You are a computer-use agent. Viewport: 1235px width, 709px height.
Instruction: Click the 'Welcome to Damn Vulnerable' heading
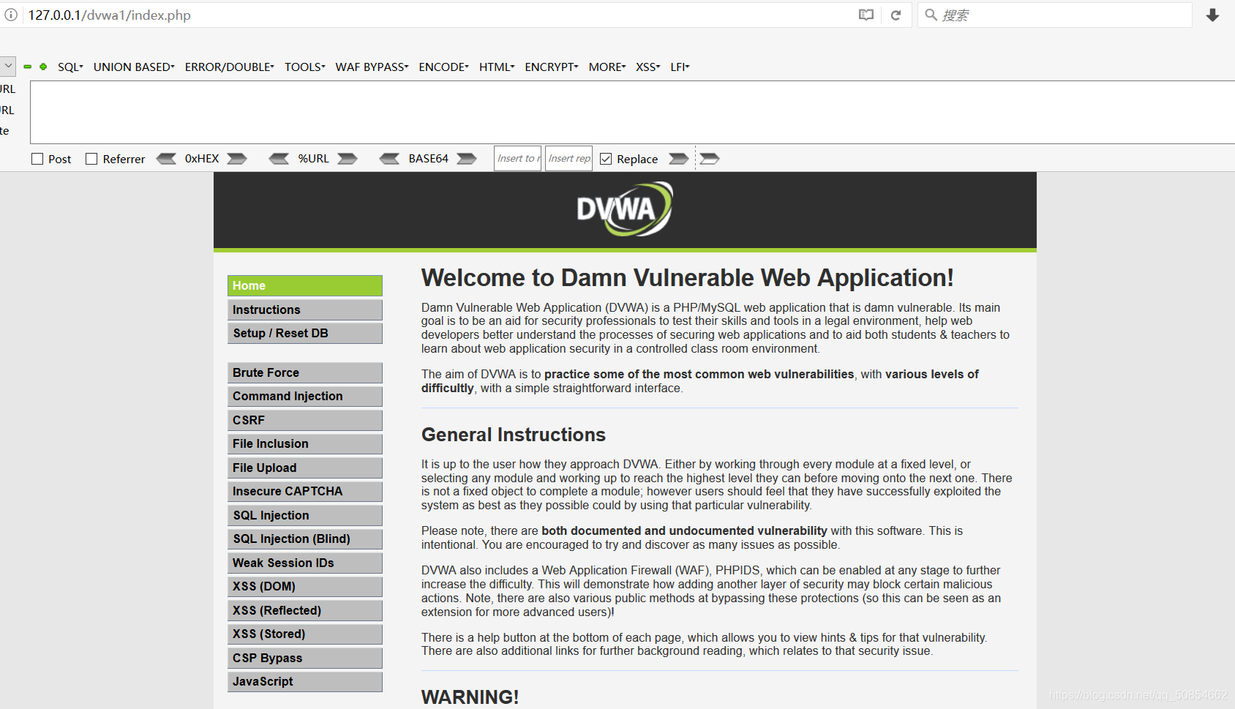pyautogui.click(x=688, y=278)
